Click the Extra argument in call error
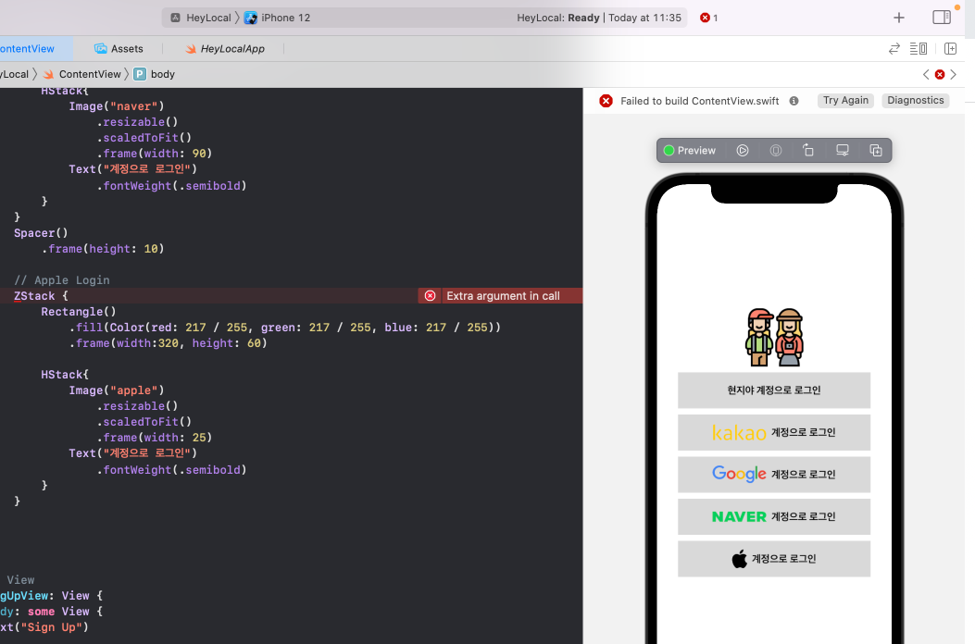Image resolution: width=975 pixels, height=644 pixels. click(503, 296)
